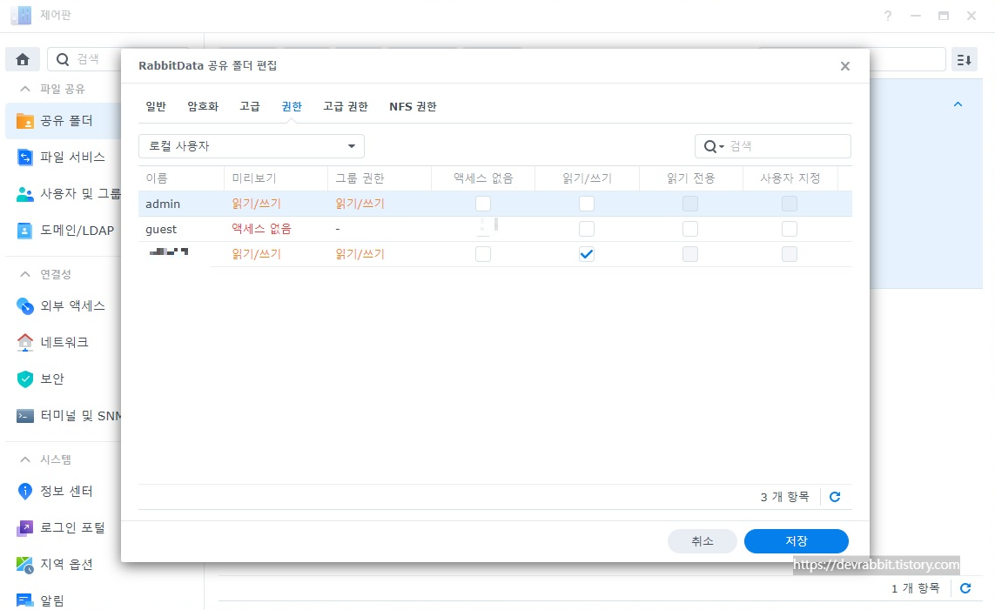Check Custom (사용자 지정) for guest
The image size is (995, 610).
point(790,229)
